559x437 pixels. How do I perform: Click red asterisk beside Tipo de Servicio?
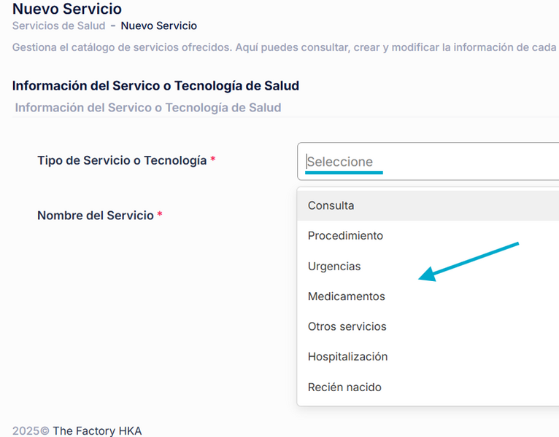tap(213, 160)
